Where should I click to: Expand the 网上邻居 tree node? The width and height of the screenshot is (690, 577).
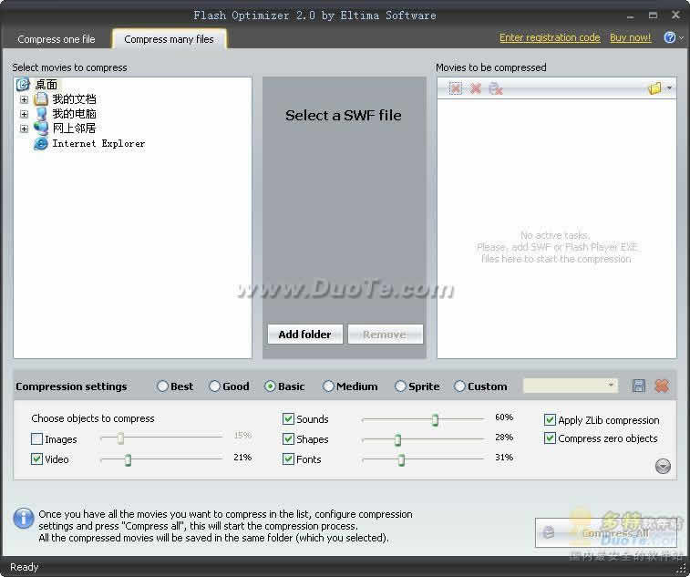coord(24,129)
